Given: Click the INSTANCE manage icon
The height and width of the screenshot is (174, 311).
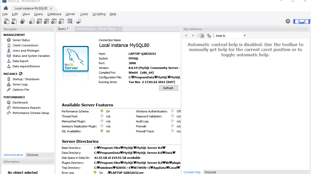Looking at the screenshot, I should (x=21, y=74).
